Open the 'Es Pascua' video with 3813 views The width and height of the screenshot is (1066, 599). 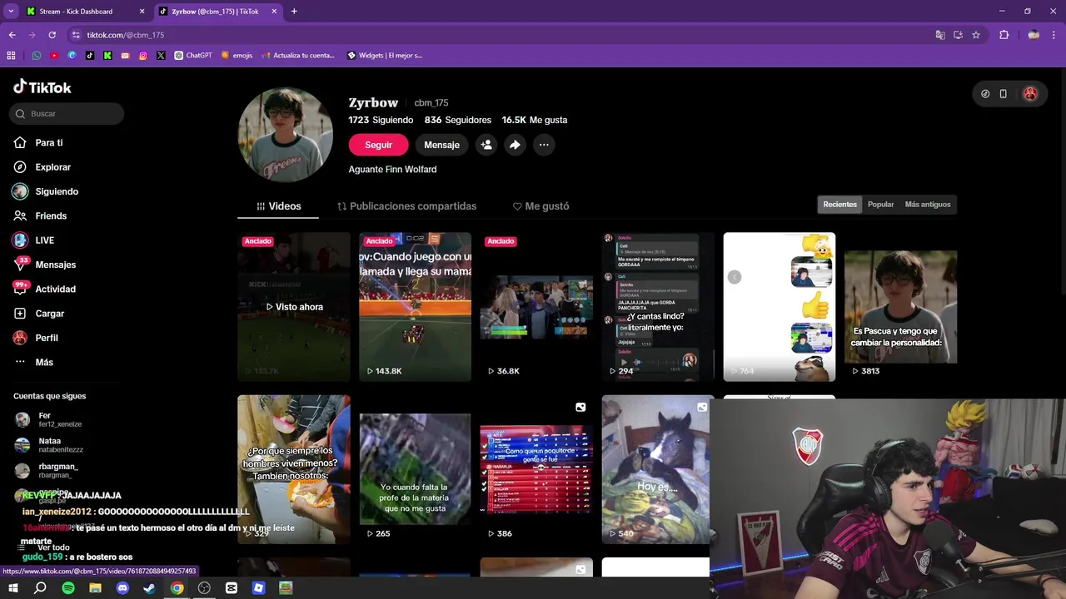[900, 307]
